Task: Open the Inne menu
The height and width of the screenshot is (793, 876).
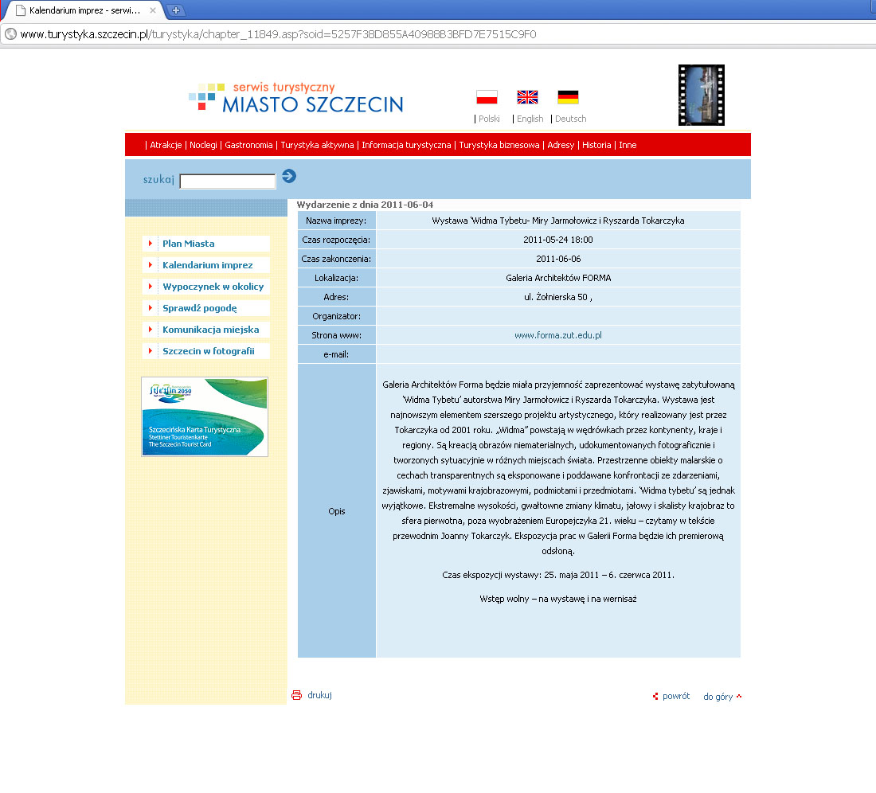Action: click(x=628, y=145)
